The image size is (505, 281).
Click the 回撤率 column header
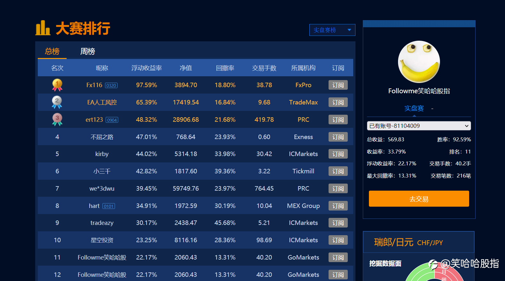tap(225, 68)
